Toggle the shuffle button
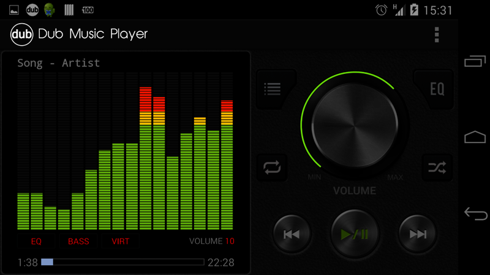 click(437, 167)
